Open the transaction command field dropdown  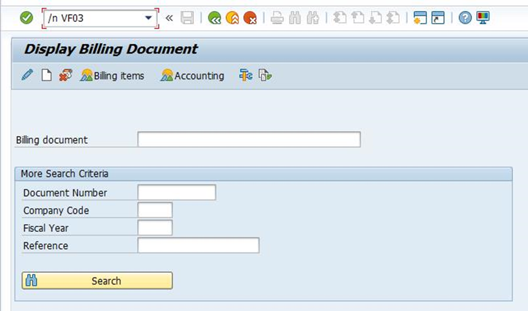(148, 18)
